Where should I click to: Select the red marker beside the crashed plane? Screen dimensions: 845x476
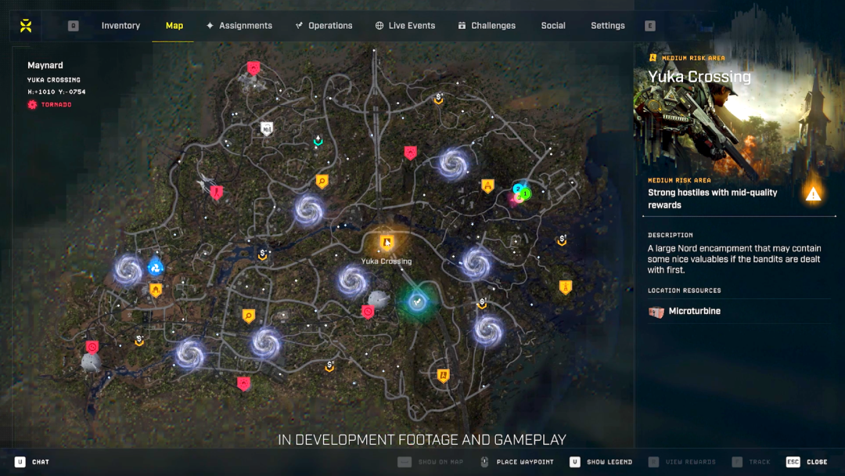pyautogui.click(x=216, y=192)
